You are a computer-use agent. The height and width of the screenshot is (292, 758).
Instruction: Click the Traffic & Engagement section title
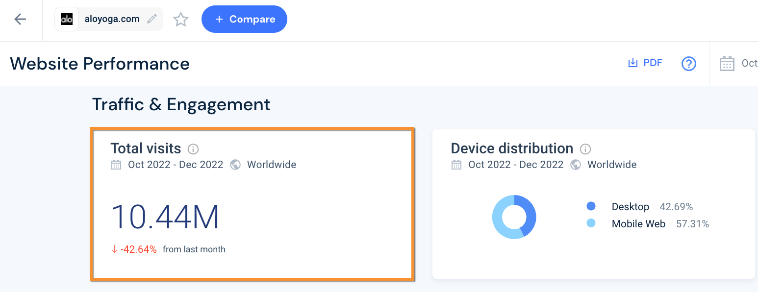tap(181, 104)
